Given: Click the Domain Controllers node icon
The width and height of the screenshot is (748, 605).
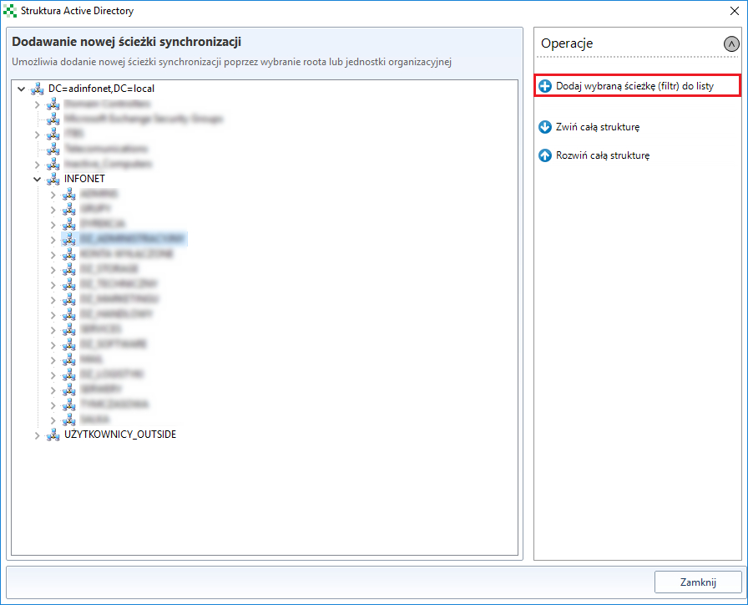Looking at the screenshot, I should pyautogui.click(x=53, y=104).
